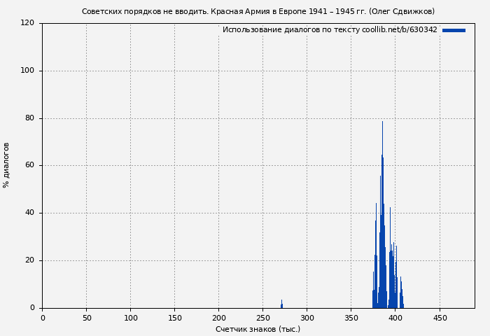This screenshot has height=336, width=490.
Task: Click the small isolated bar near 270
Action: click(x=281, y=304)
